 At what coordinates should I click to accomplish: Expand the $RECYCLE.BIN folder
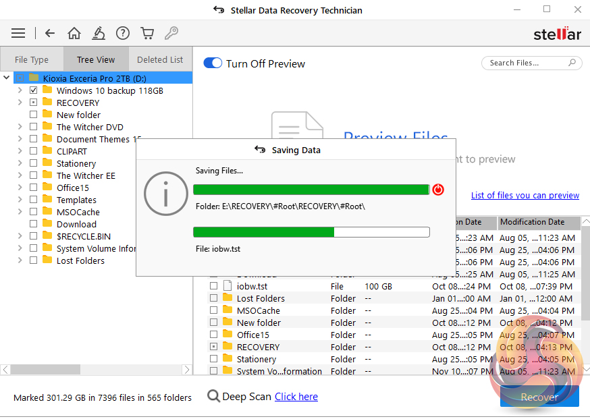click(x=20, y=236)
